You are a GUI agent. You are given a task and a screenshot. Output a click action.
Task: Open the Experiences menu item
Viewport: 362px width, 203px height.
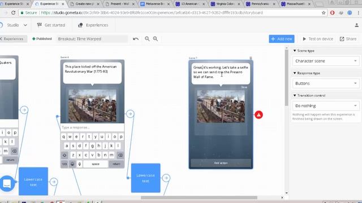pos(93,25)
